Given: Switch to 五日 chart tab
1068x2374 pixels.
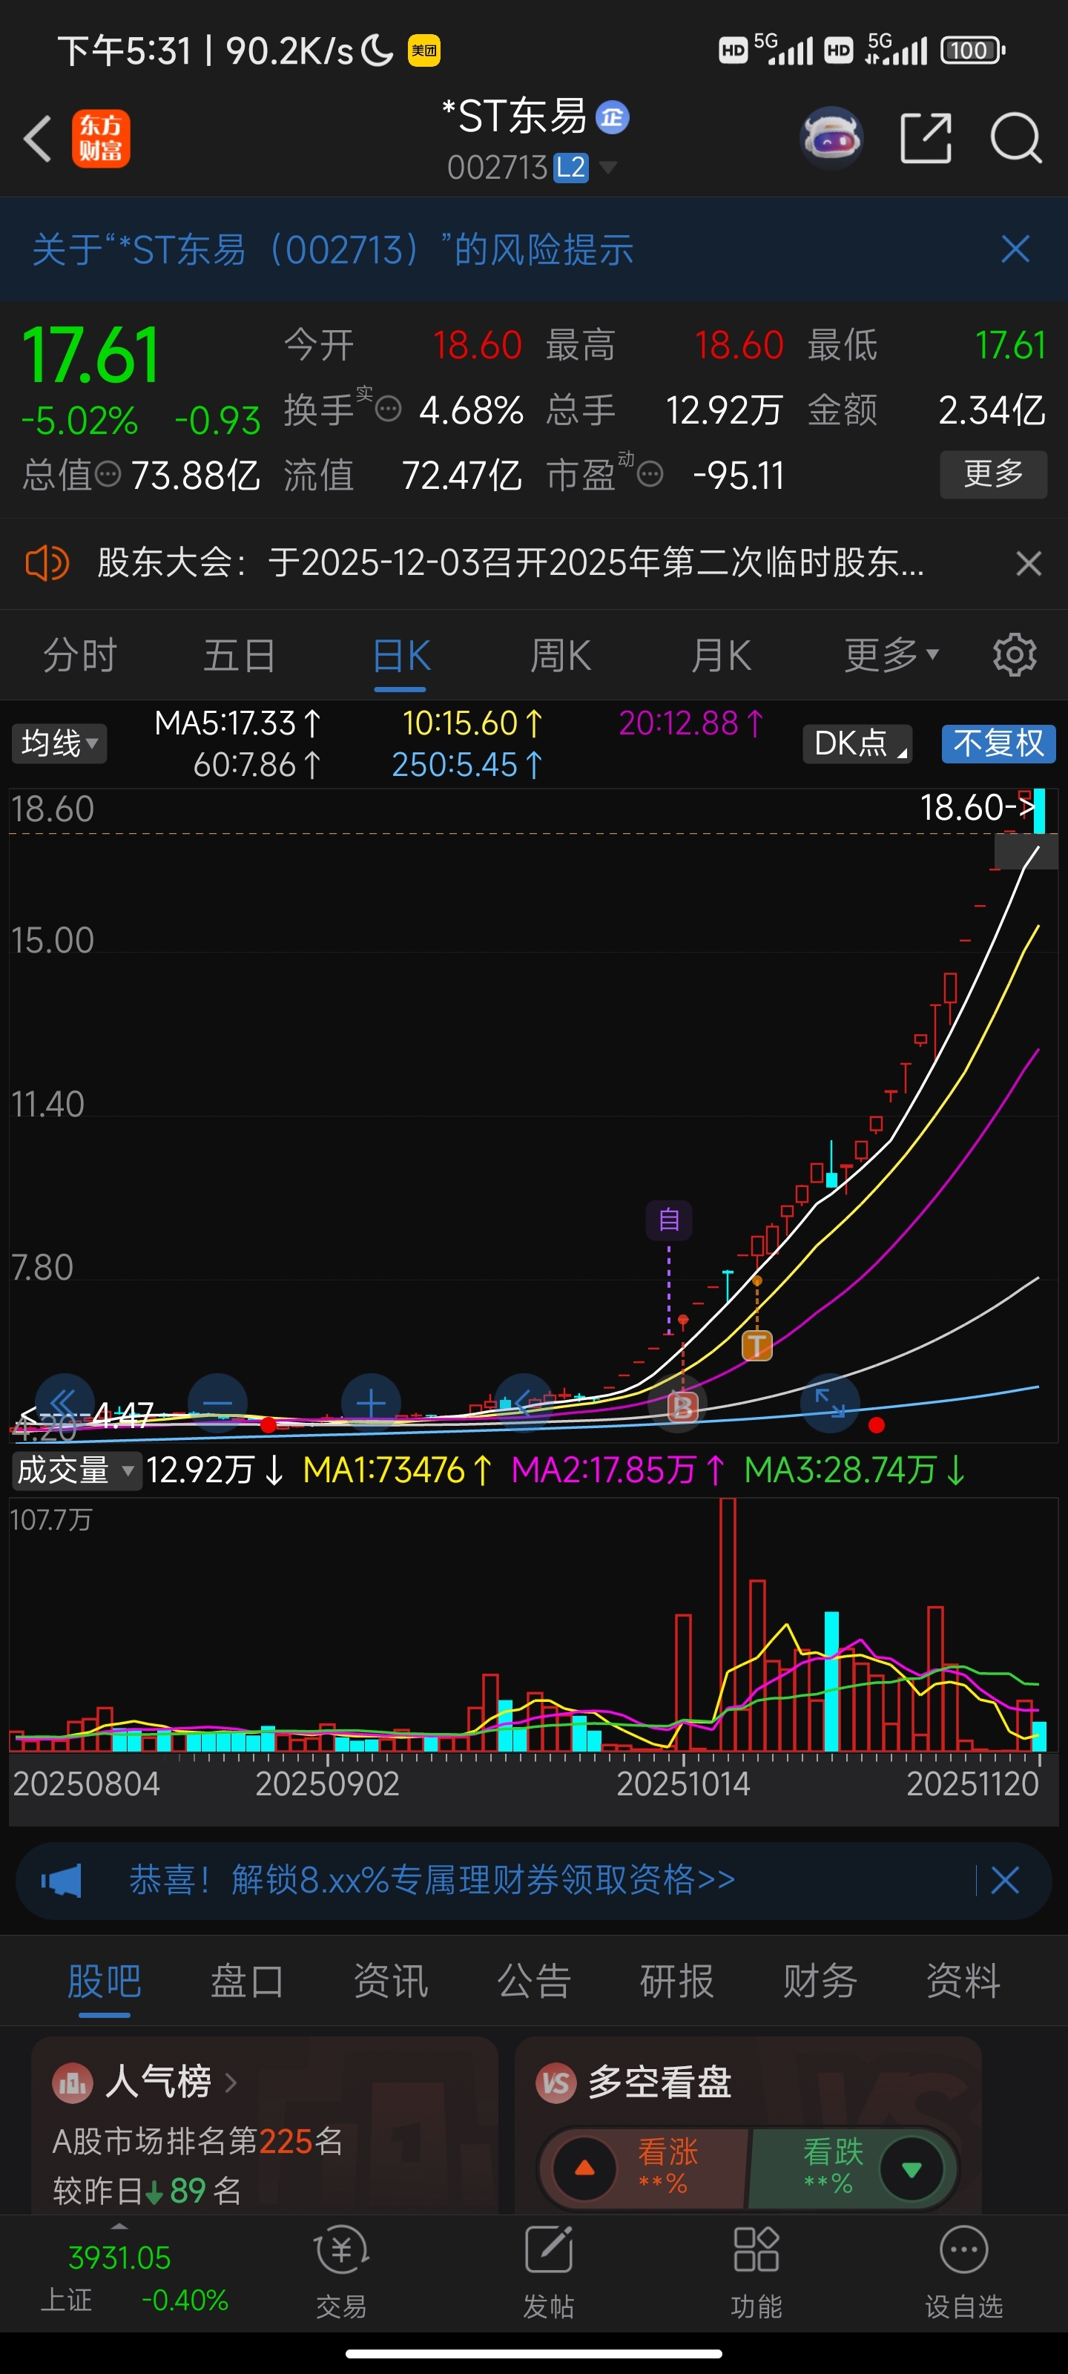Looking at the screenshot, I should click(x=240, y=655).
